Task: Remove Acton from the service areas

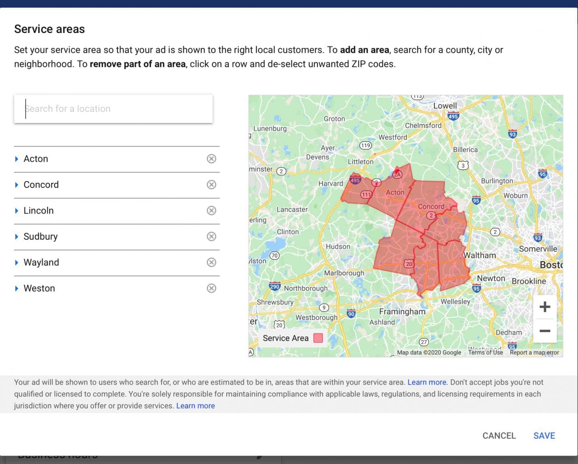Action: click(x=211, y=159)
